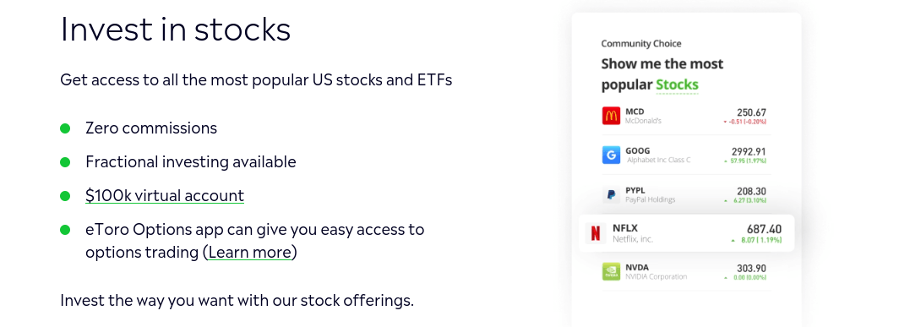This screenshot has height=327, width=899.
Task: Click the Community Choice label
Action: 641,44
